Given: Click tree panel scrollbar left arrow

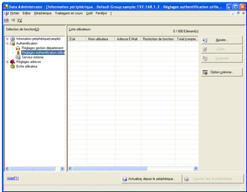Looking at the screenshot, I should (x=7, y=169).
